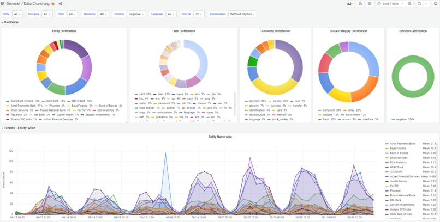Click the Add panel icon

pos(350,4)
